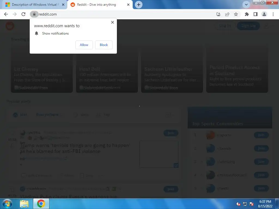This screenshot has height=209, width=279.
Task: Join r/tennis in Top Sports Communities
Action: [261, 148]
